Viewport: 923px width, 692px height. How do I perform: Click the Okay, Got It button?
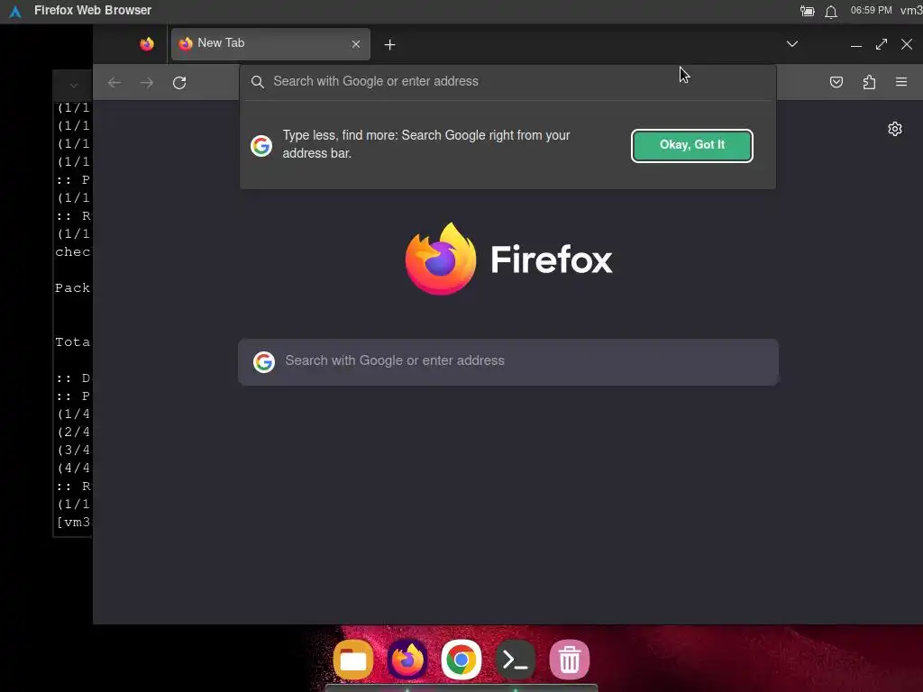(x=691, y=145)
